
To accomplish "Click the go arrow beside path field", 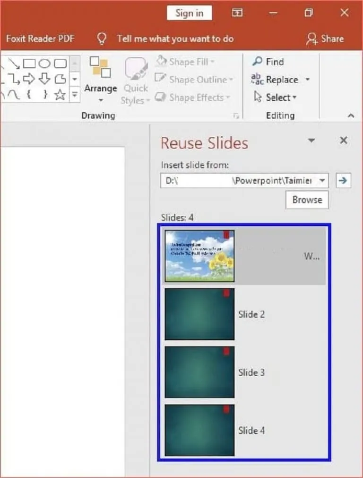I will click(x=343, y=180).
